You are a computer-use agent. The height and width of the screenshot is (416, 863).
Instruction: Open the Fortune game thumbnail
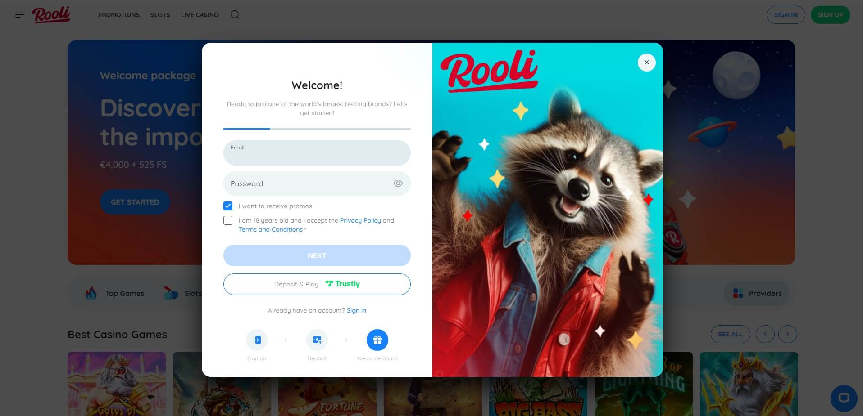click(327, 384)
